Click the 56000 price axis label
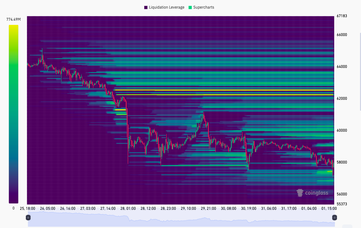 click(x=342, y=194)
